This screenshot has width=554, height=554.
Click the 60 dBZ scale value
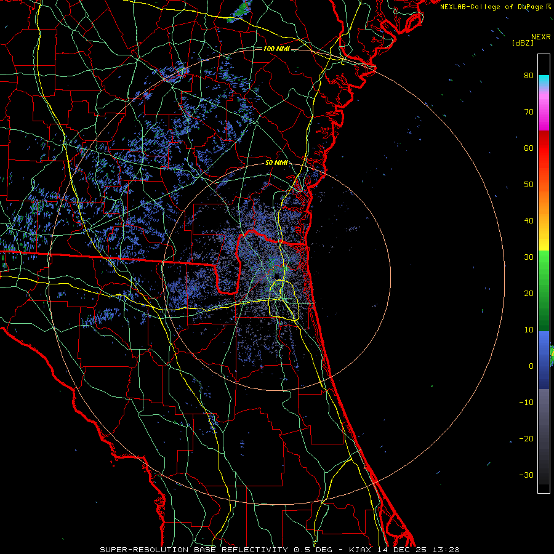529,148
